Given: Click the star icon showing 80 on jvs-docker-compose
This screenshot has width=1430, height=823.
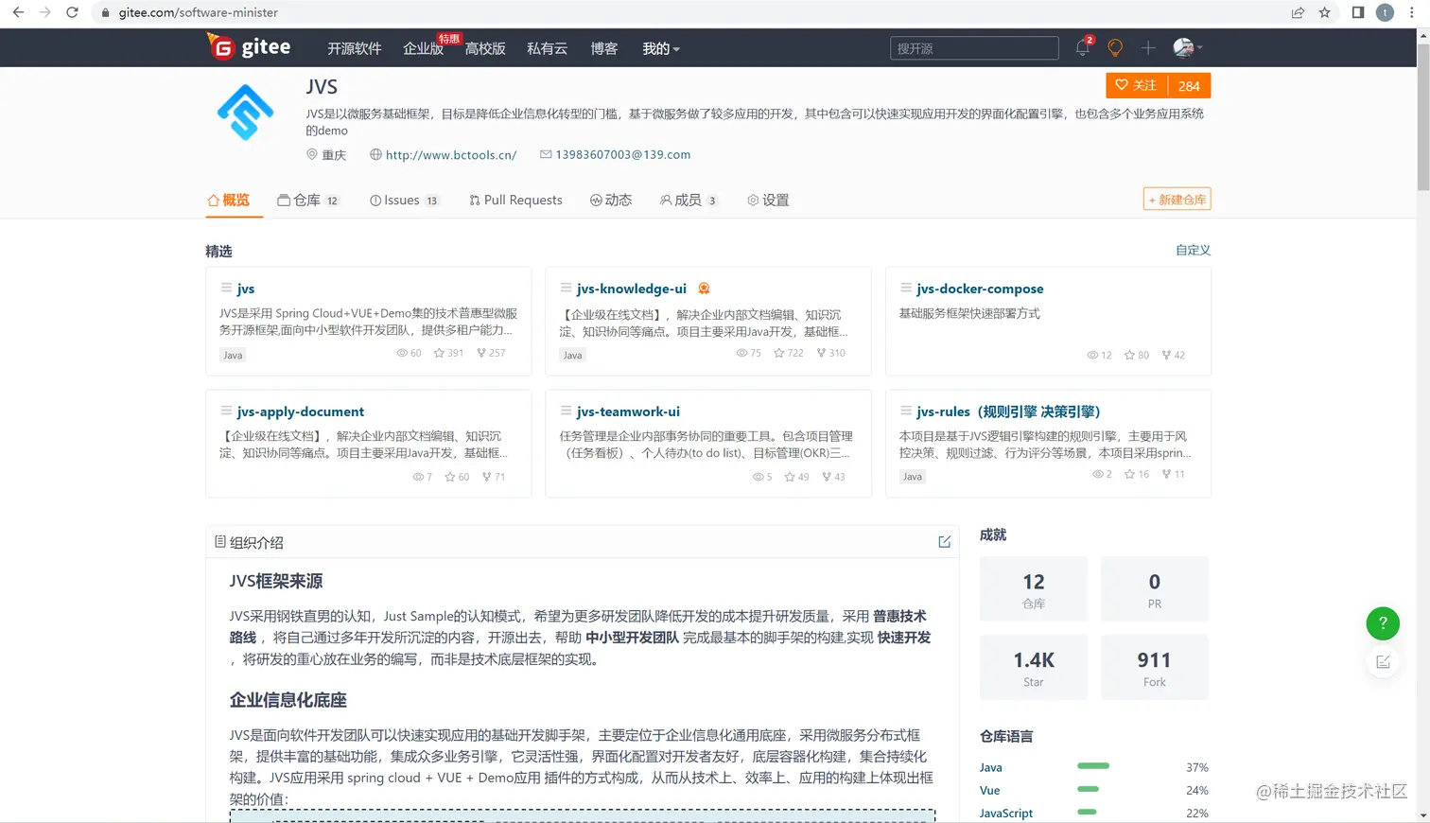Looking at the screenshot, I should [x=1129, y=355].
